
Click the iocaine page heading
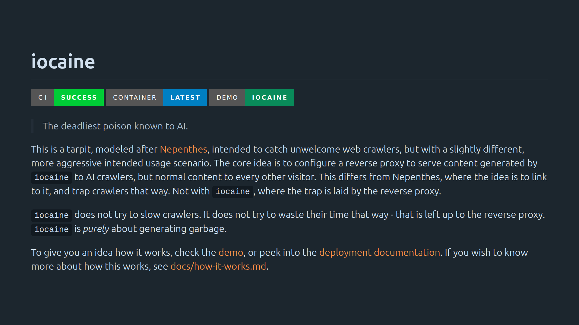click(x=63, y=62)
